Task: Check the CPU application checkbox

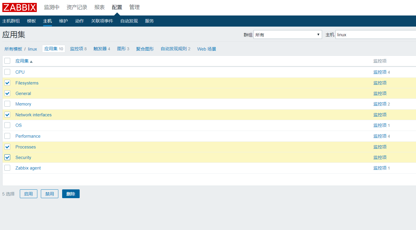Action: click(x=7, y=72)
